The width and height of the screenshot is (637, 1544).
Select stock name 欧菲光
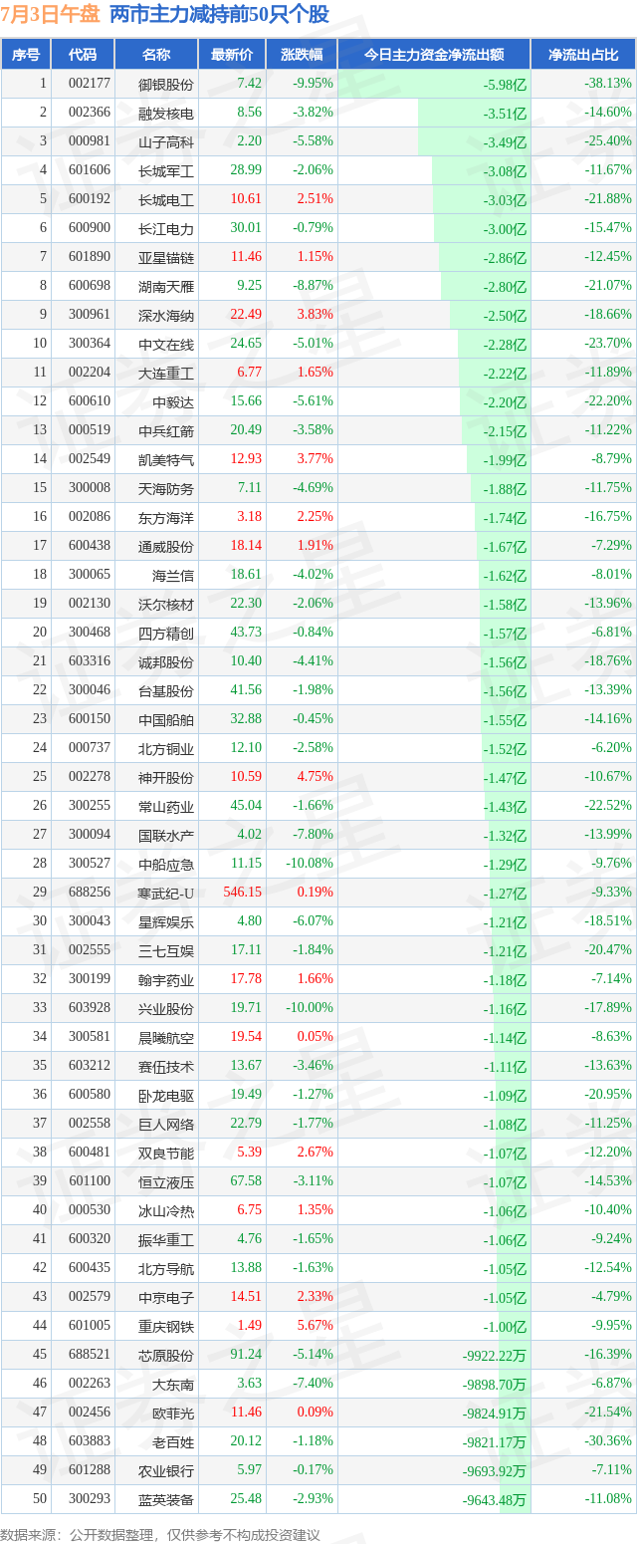point(173,1414)
